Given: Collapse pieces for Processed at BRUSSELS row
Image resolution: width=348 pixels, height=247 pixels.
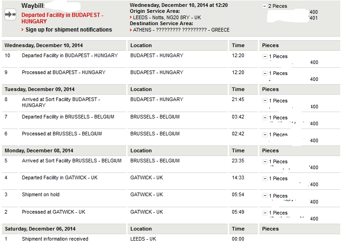Looking at the screenshot, I should coord(265,134).
